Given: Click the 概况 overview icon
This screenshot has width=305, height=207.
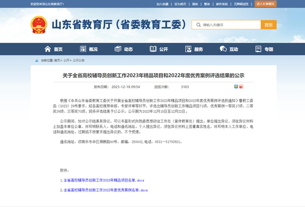Looking at the screenshot, I should [x=83, y=49].
